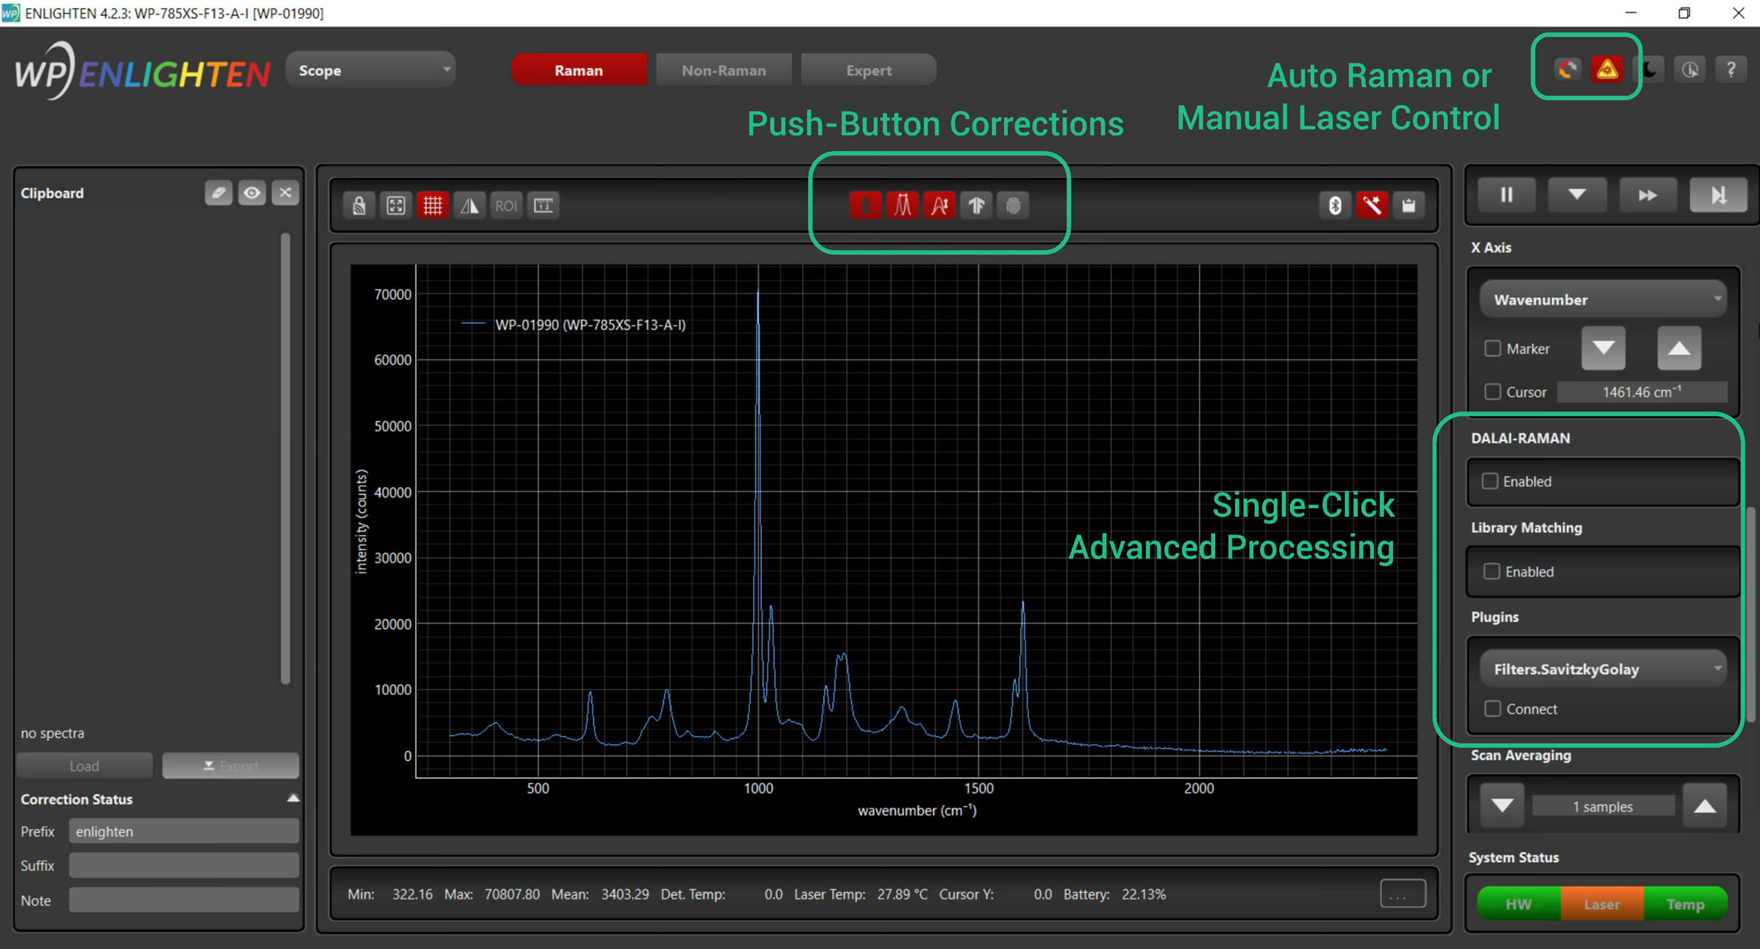The width and height of the screenshot is (1760, 949).
Task: Check Enabled under DALAI-RAMAN
Action: point(1490,481)
